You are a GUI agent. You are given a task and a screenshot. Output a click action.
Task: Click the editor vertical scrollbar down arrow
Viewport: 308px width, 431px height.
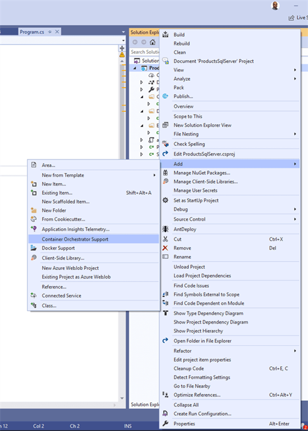click(122, 398)
